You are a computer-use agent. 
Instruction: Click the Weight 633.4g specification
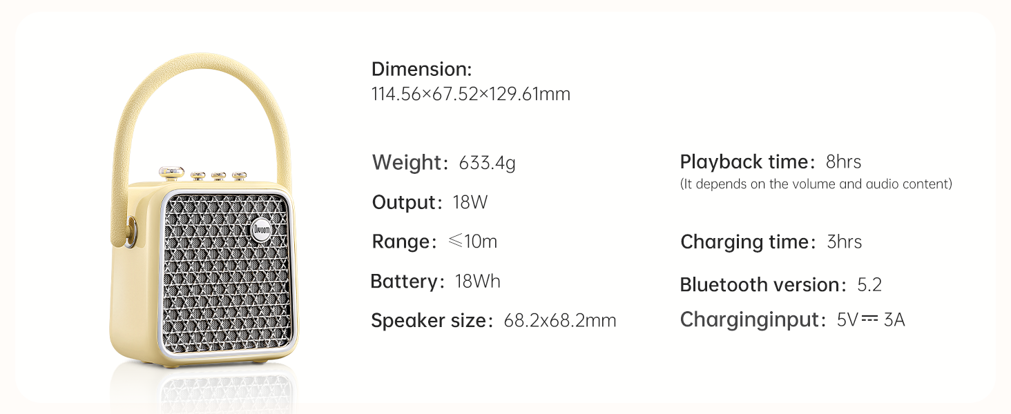(x=443, y=163)
